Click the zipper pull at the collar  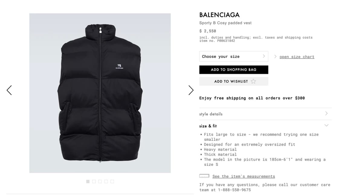pyautogui.click(x=100, y=30)
